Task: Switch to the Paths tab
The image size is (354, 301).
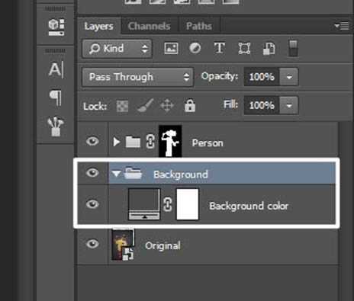Action: (x=199, y=26)
